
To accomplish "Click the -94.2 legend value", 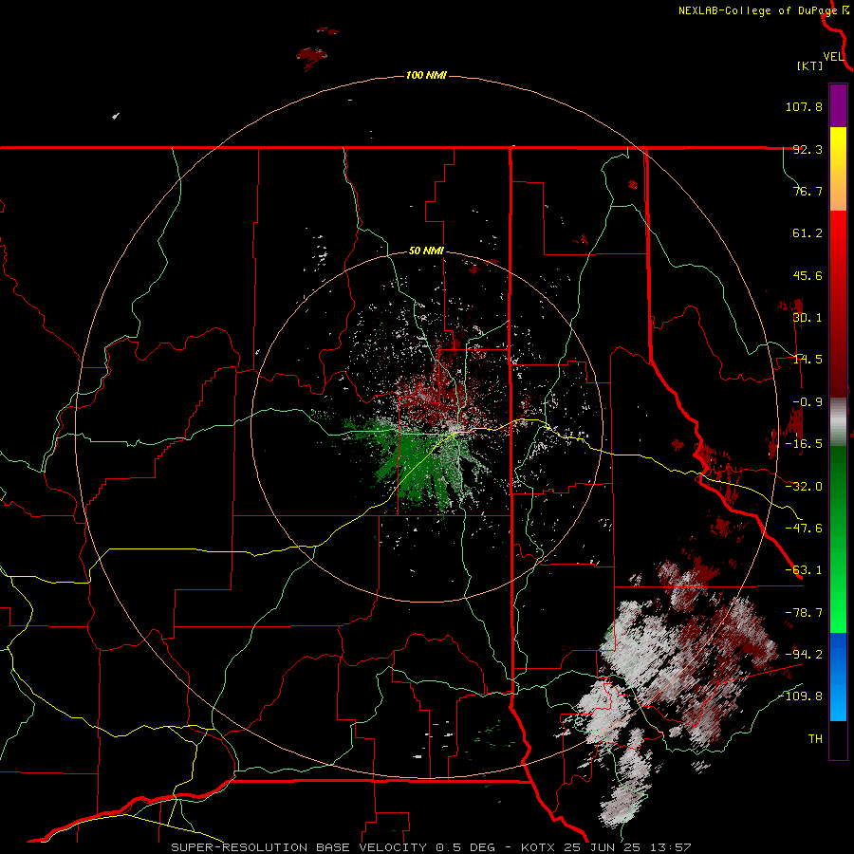I will [x=804, y=655].
